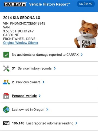98x131 pixels.
Task: Expand the service history records chevron
Action: point(55,68)
